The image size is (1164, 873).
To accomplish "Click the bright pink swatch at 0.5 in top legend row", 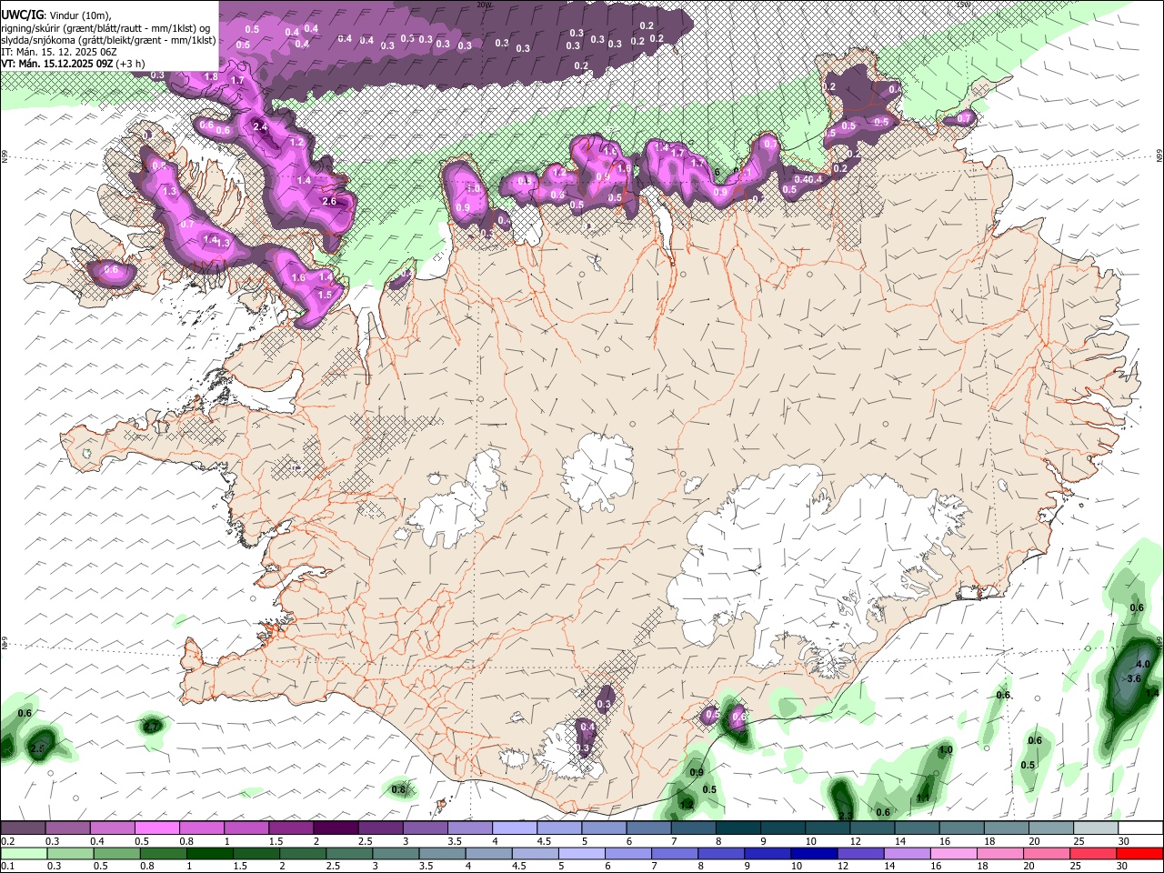I will click(x=156, y=828).
